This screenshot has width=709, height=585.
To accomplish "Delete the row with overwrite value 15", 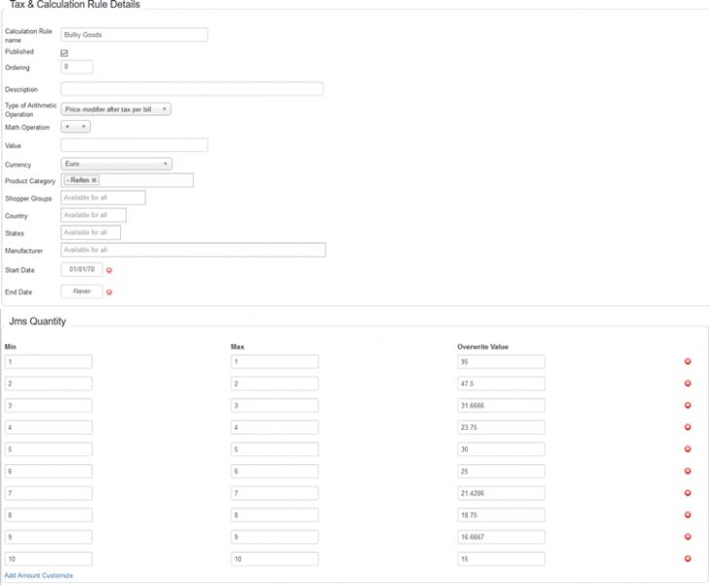I will coord(688,559).
